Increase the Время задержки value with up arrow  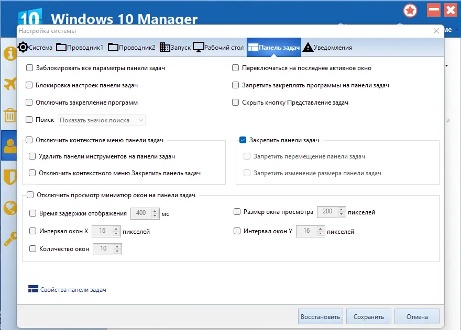(x=155, y=211)
